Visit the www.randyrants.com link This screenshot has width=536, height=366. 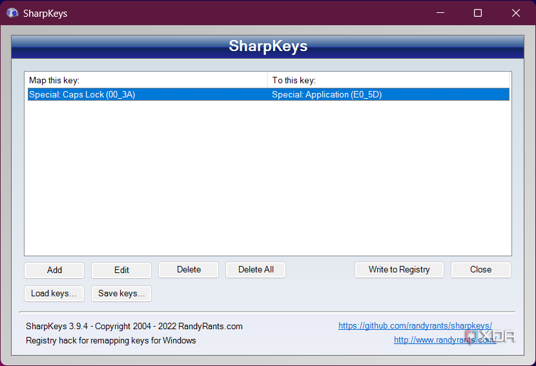click(444, 340)
